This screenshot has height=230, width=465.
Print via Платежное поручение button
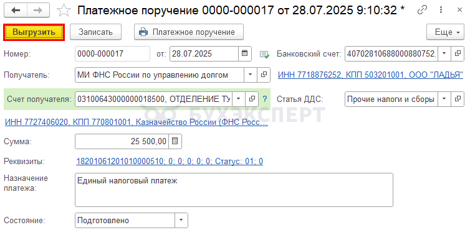[189, 32]
